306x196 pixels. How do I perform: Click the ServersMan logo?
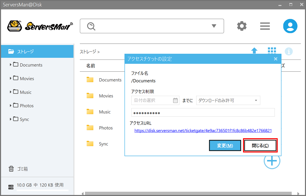(x=40, y=26)
